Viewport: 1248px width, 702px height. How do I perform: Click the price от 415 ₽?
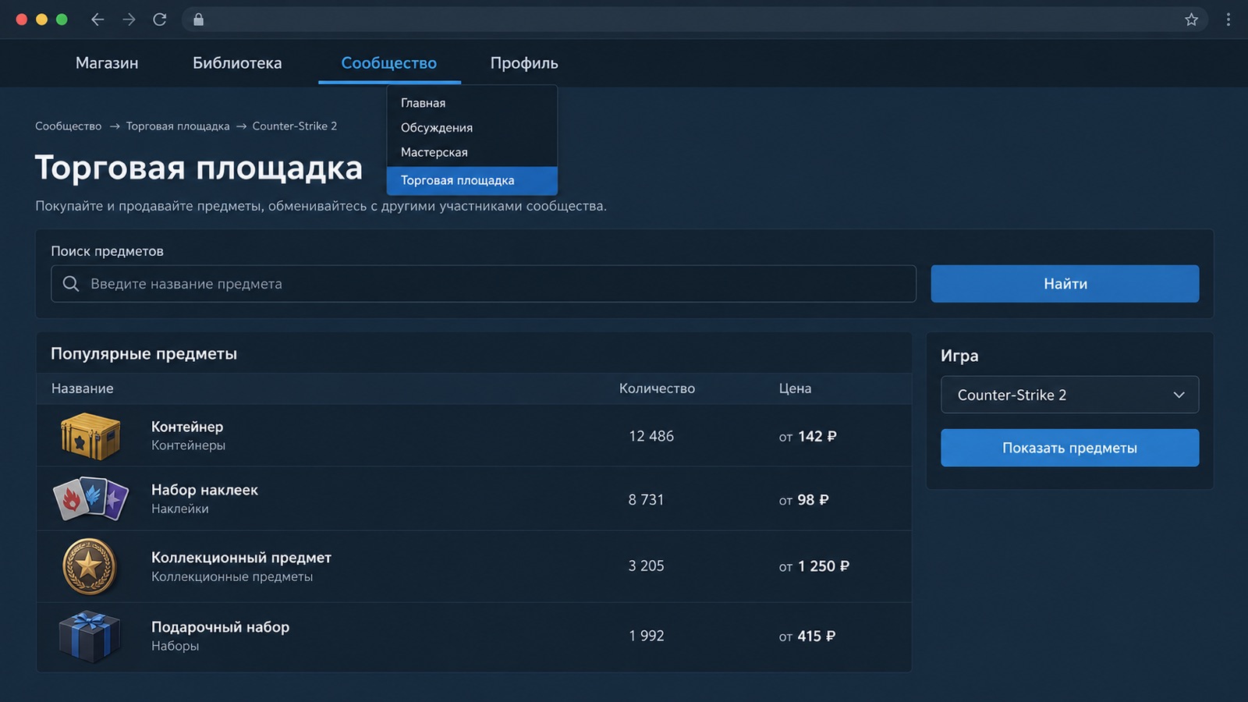point(807,636)
